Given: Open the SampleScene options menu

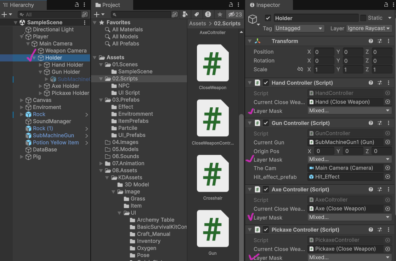Looking at the screenshot, I should click(85, 22).
